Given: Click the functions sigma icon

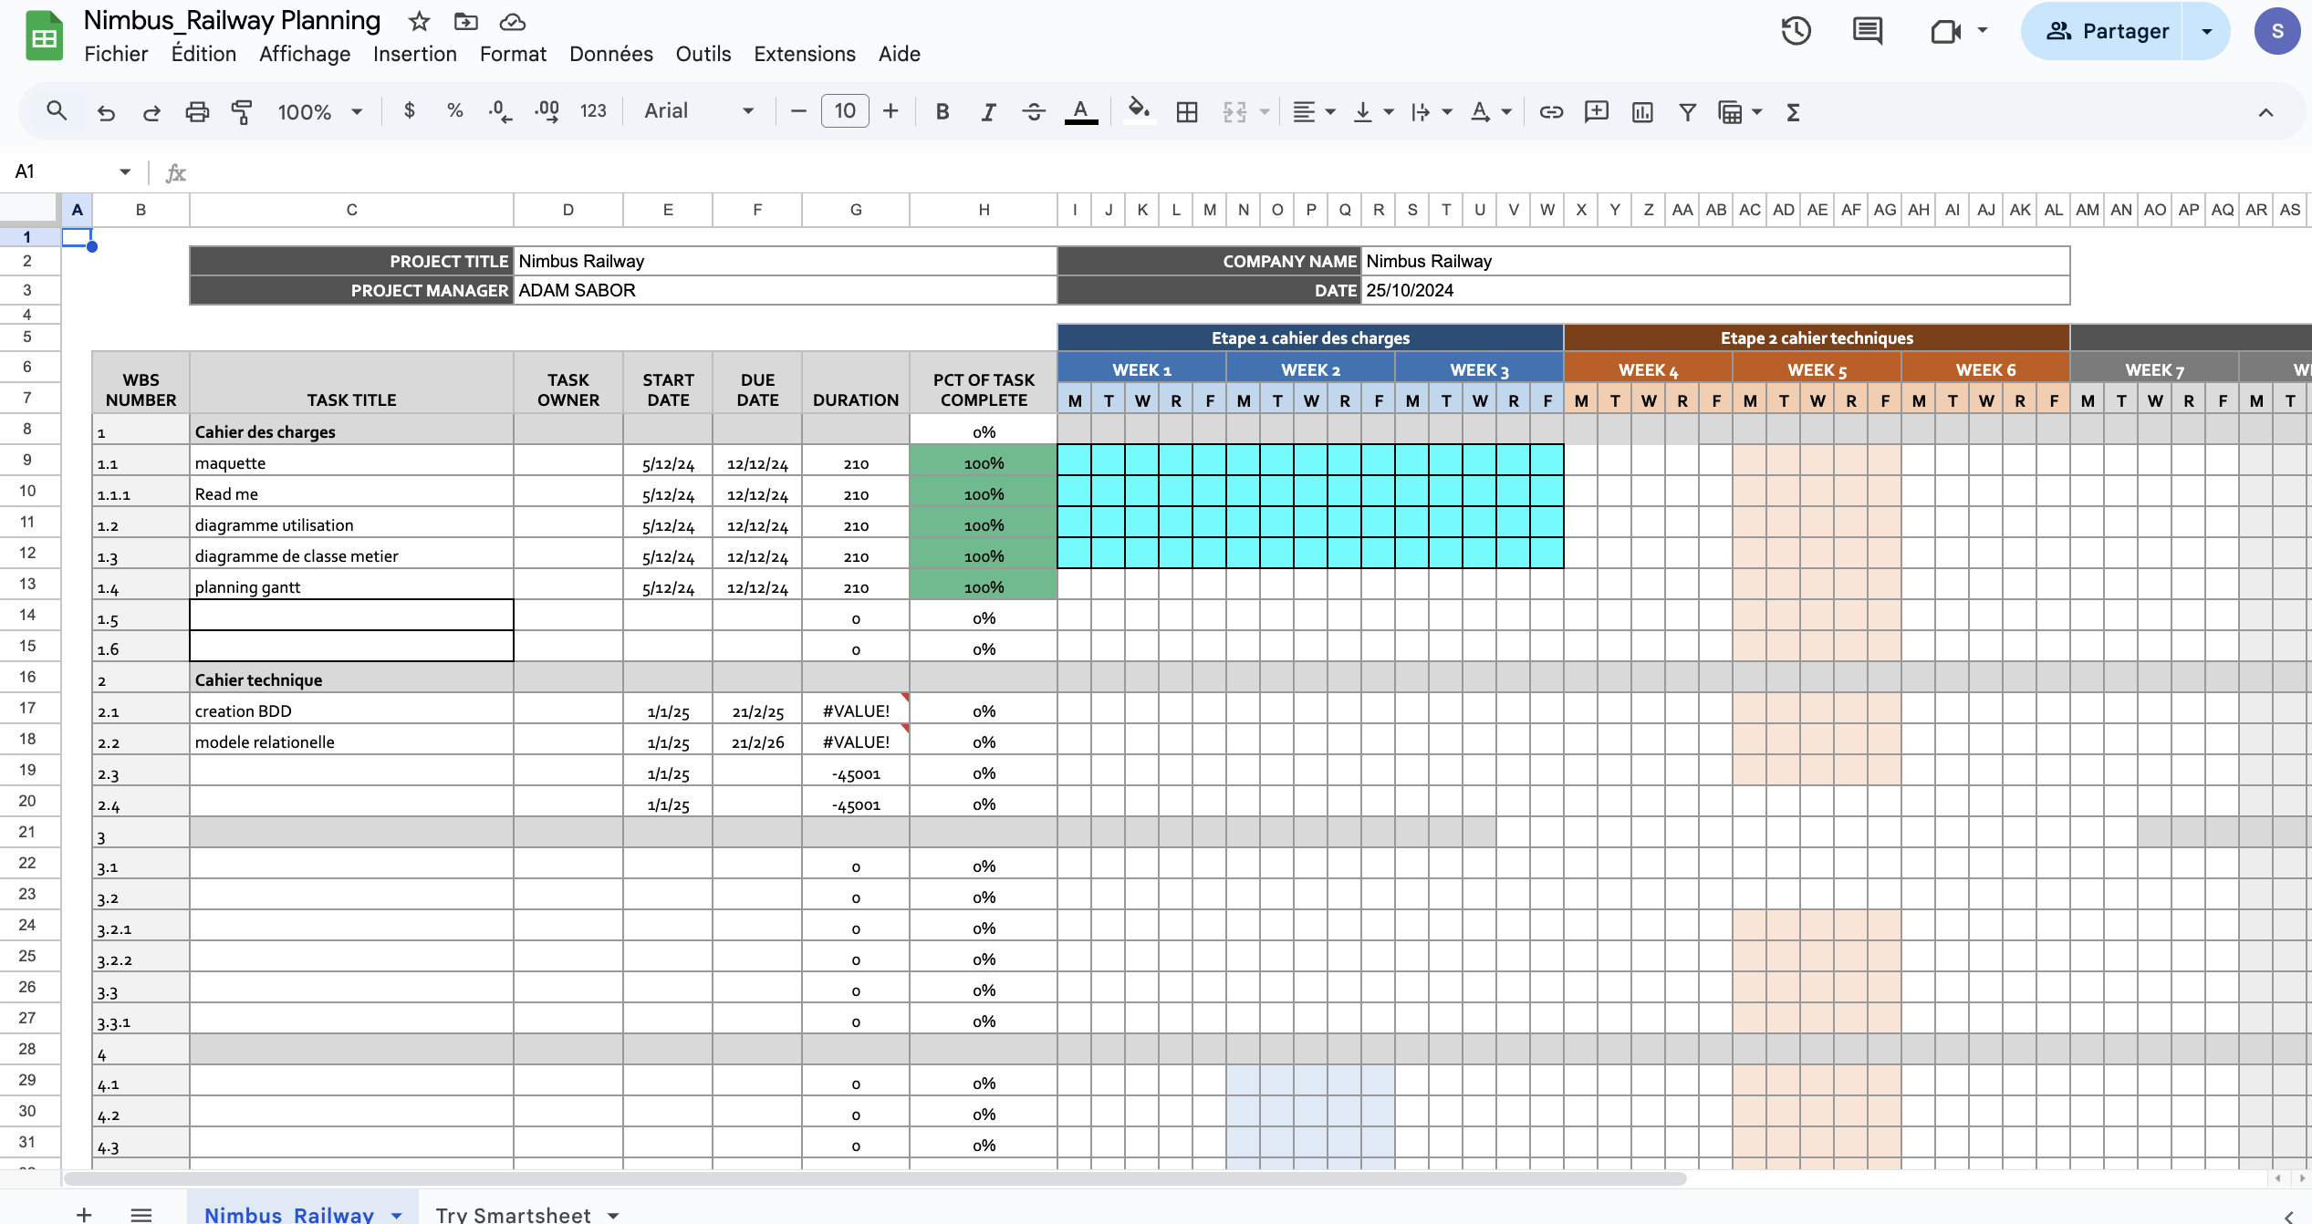Looking at the screenshot, I should point(1793,111).
